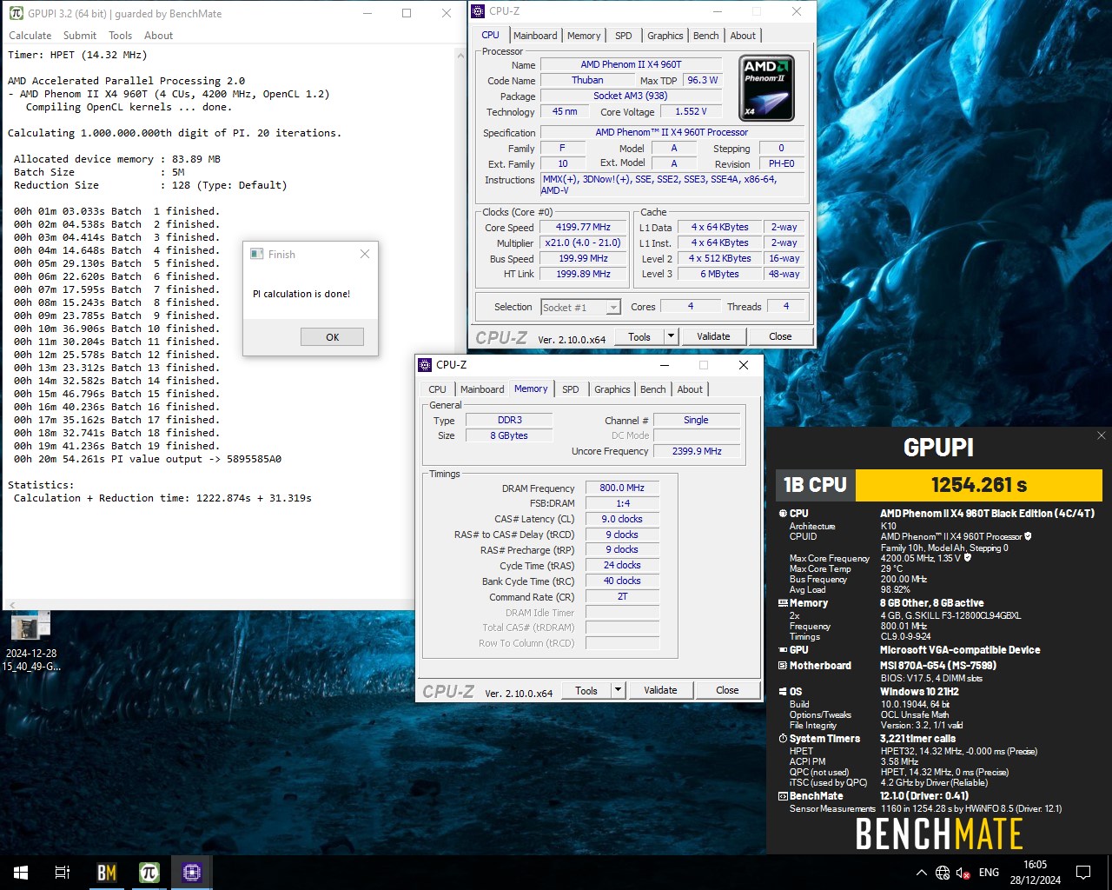Click the top CPU-Z window title icon

(479, 11)
